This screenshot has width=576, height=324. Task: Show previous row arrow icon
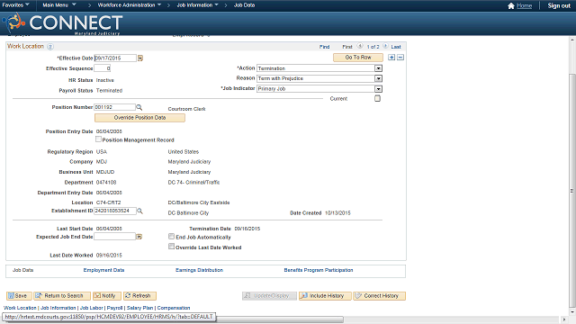coord(360,46)
